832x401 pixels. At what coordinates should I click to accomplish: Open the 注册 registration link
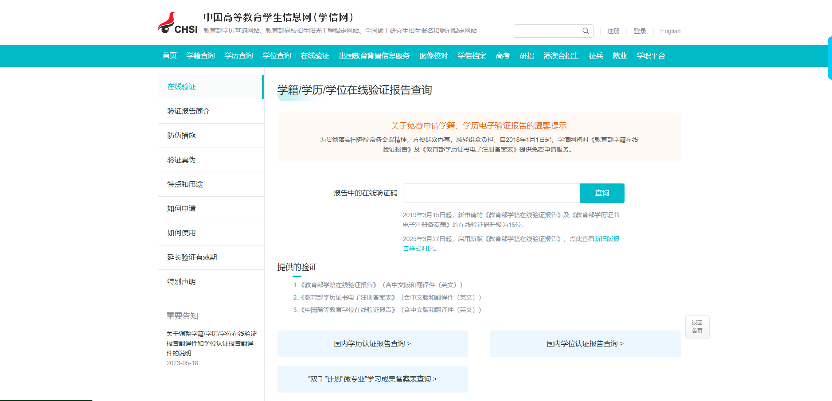pos(613,31)
